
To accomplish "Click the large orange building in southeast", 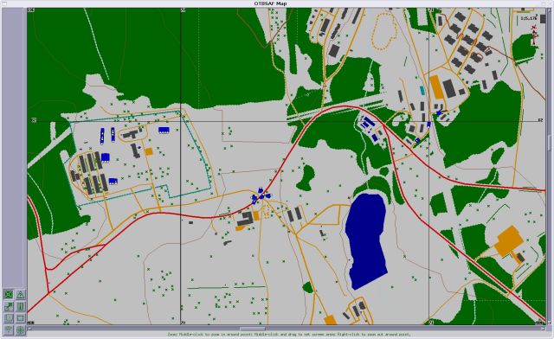I will [x=509, y=241].
